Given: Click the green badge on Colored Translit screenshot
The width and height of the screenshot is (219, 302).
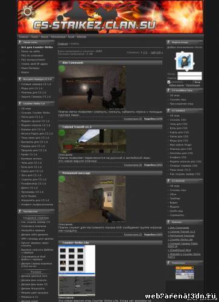Looking at the screenshot, I should point(62,133).
